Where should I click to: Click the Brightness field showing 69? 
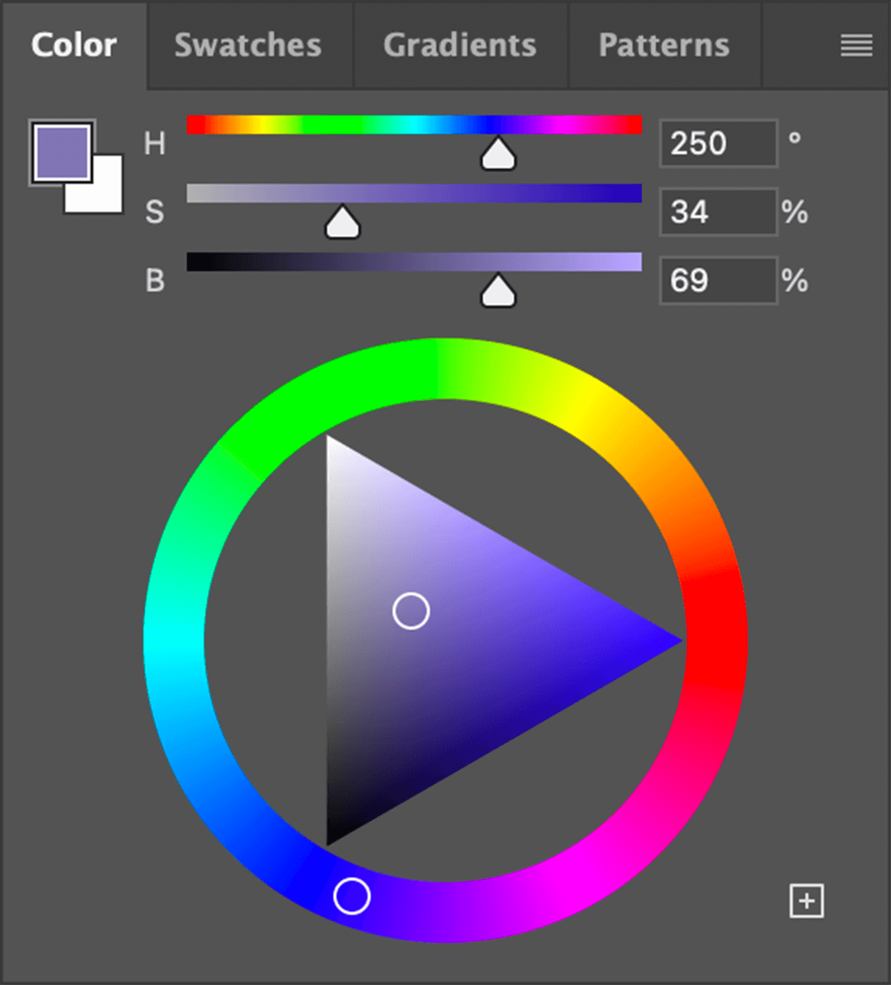tap(718, 281)
